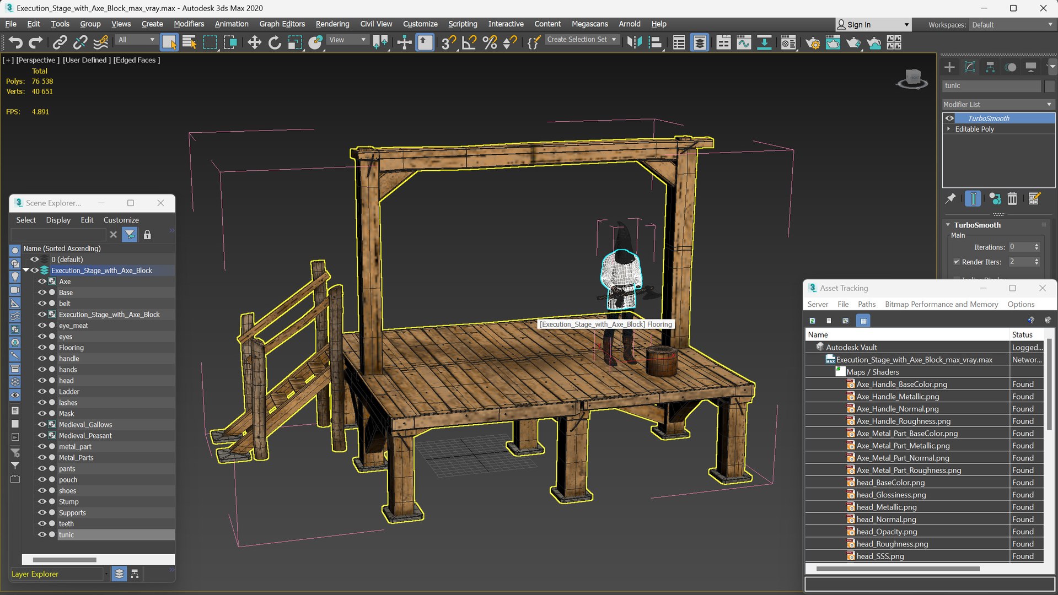
Task: Hide the Flooring object eye icon
Action: coord(42,348)
